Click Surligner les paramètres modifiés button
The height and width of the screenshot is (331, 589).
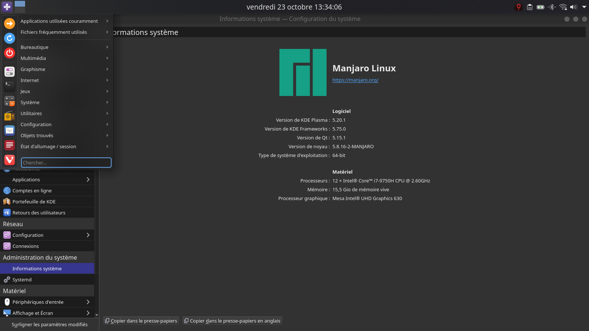50,324
